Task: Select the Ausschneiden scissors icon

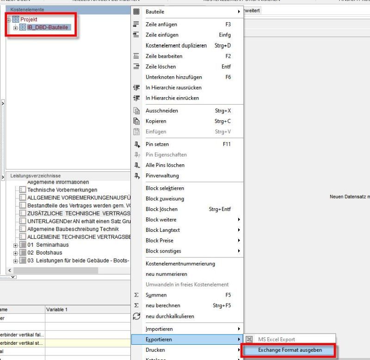Action: pos(136,111)
